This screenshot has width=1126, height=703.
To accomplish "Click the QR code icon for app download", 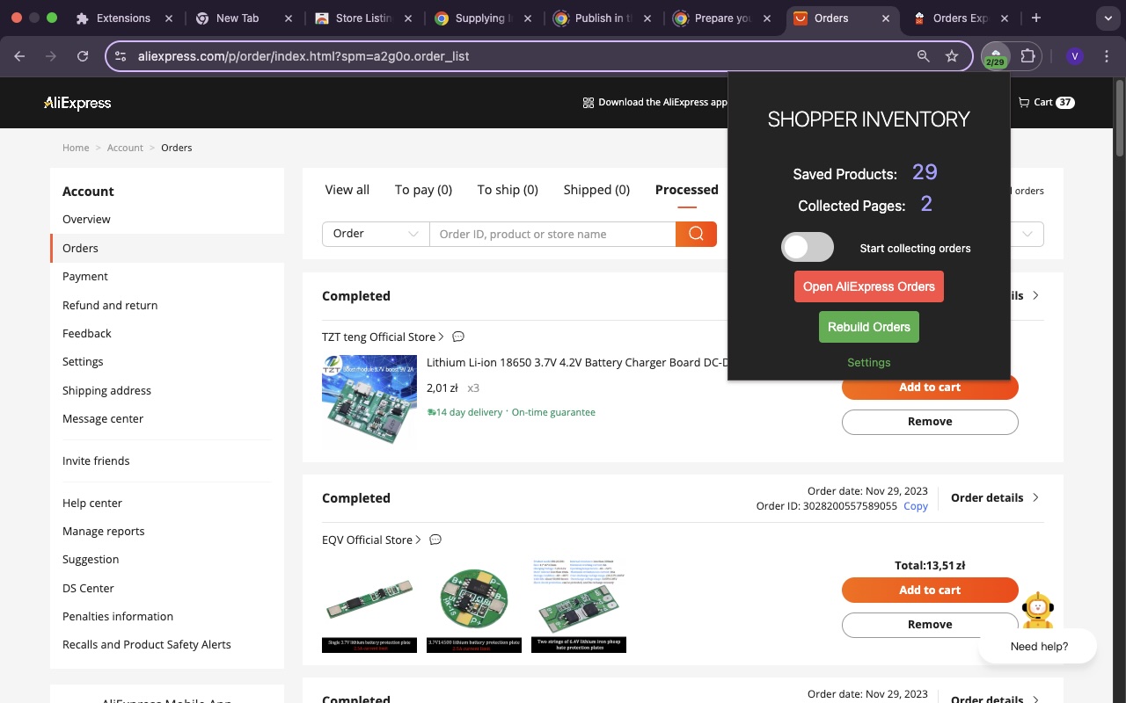I will (588, 102).
